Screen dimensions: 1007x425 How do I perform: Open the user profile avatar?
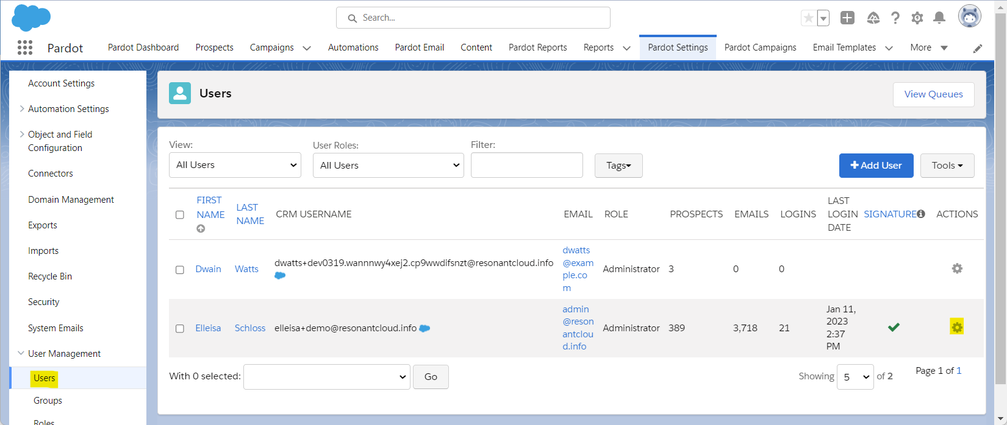(970, 16)
